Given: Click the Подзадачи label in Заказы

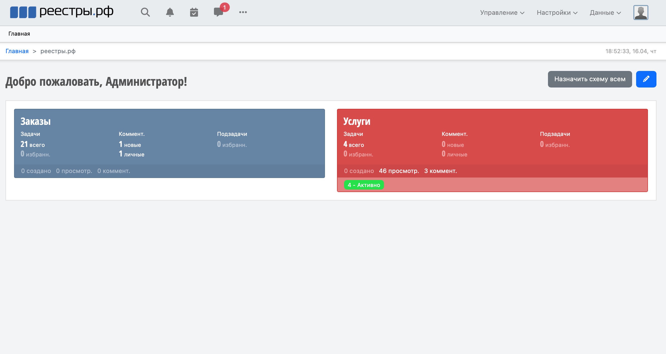Looking at the screenshot, I should pos(232,134).
